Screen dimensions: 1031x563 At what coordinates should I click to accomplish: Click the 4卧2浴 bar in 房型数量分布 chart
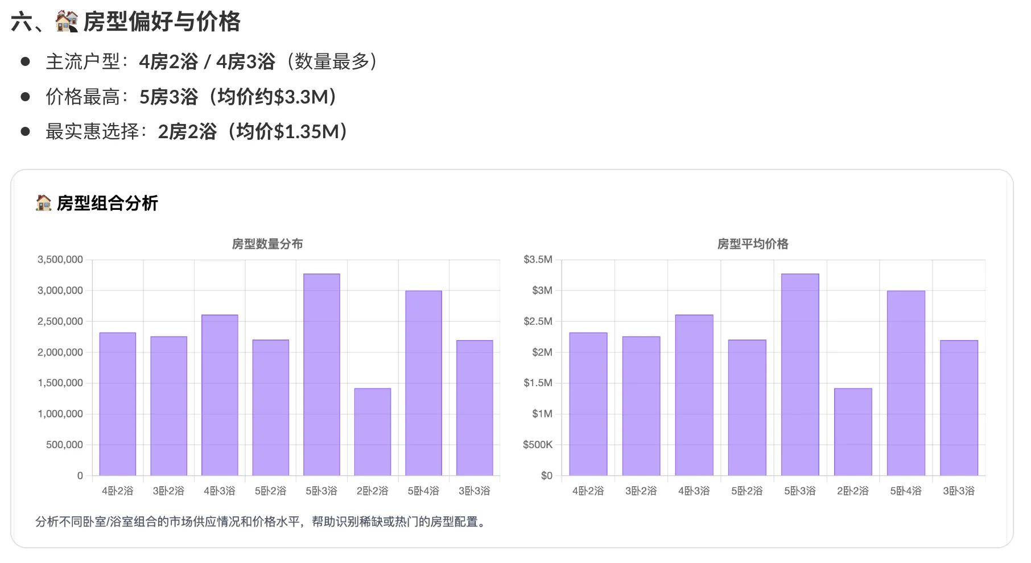click(x=118, y=404)
